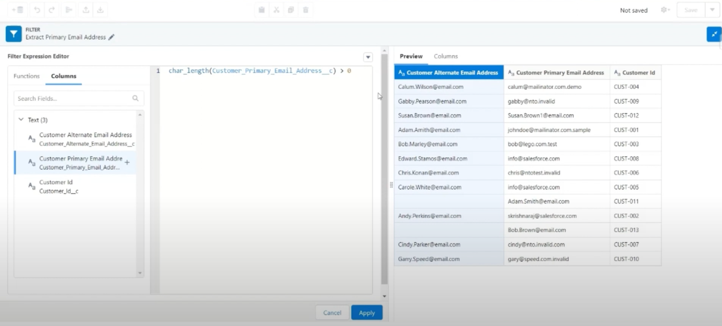This screenshot has width=722, height=326.
Task: Undo the last change
Action: 37,9
